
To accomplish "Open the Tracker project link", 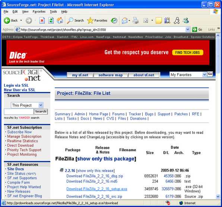I will 135,114.
